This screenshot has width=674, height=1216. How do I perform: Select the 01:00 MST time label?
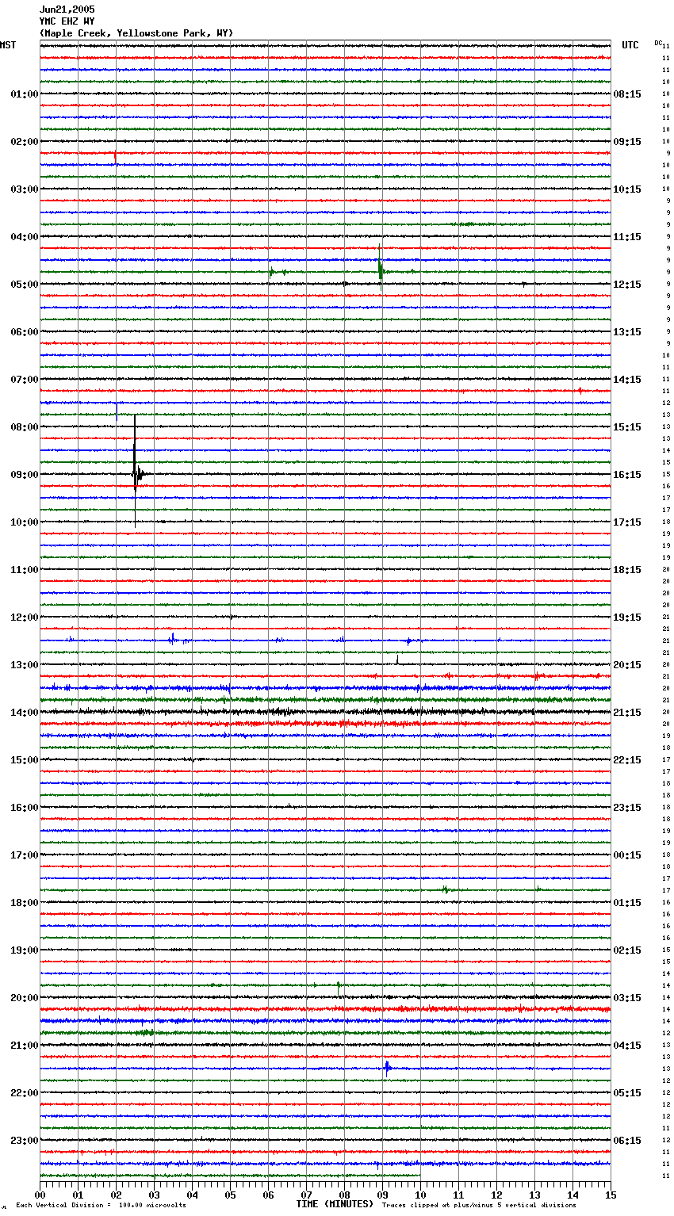[25, 94]
